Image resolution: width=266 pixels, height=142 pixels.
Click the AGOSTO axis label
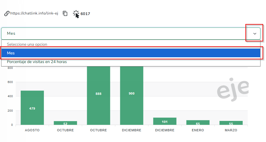(32, 130)
